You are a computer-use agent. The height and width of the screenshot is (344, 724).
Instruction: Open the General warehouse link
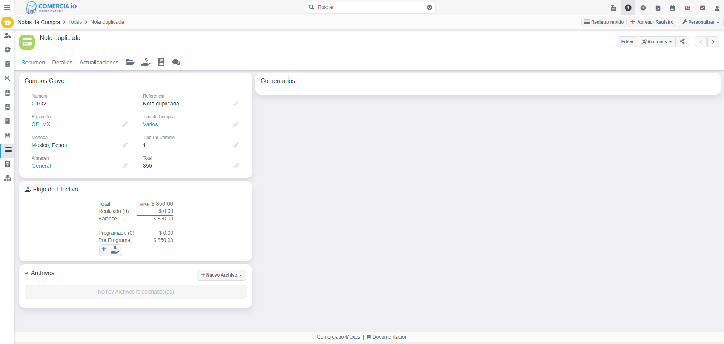click(x=42, y=166)
